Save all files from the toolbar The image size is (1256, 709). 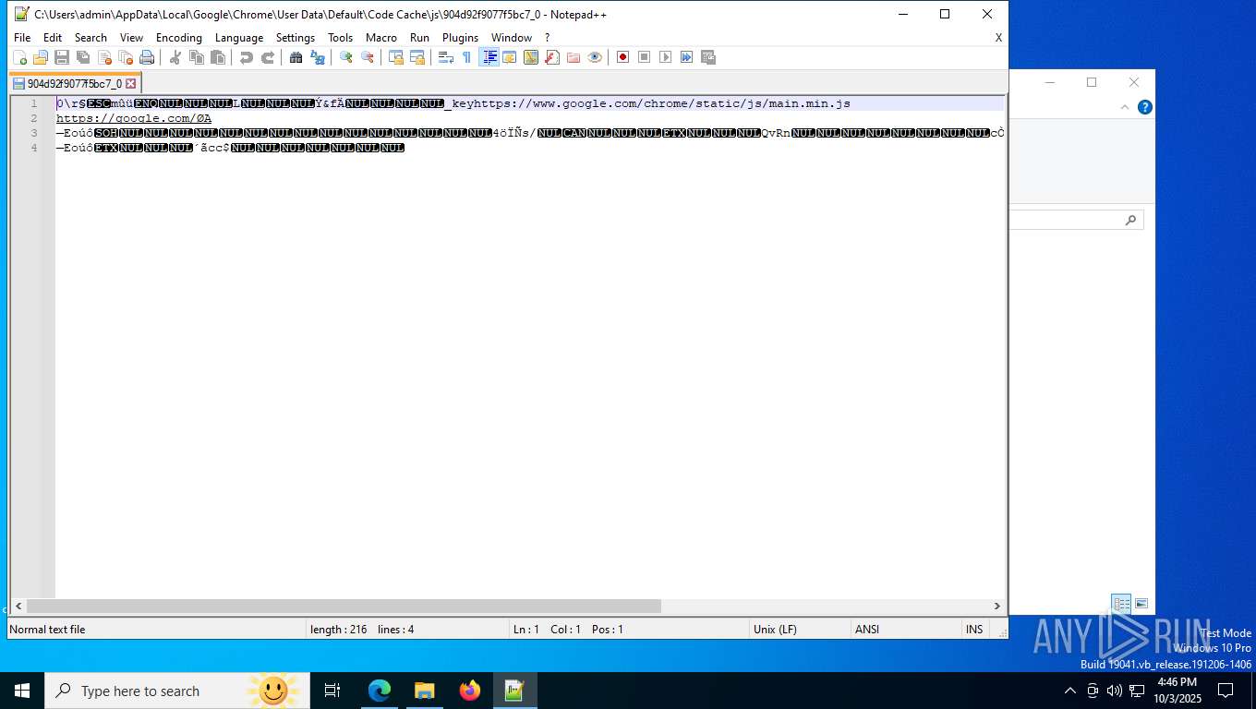(83, 57)
